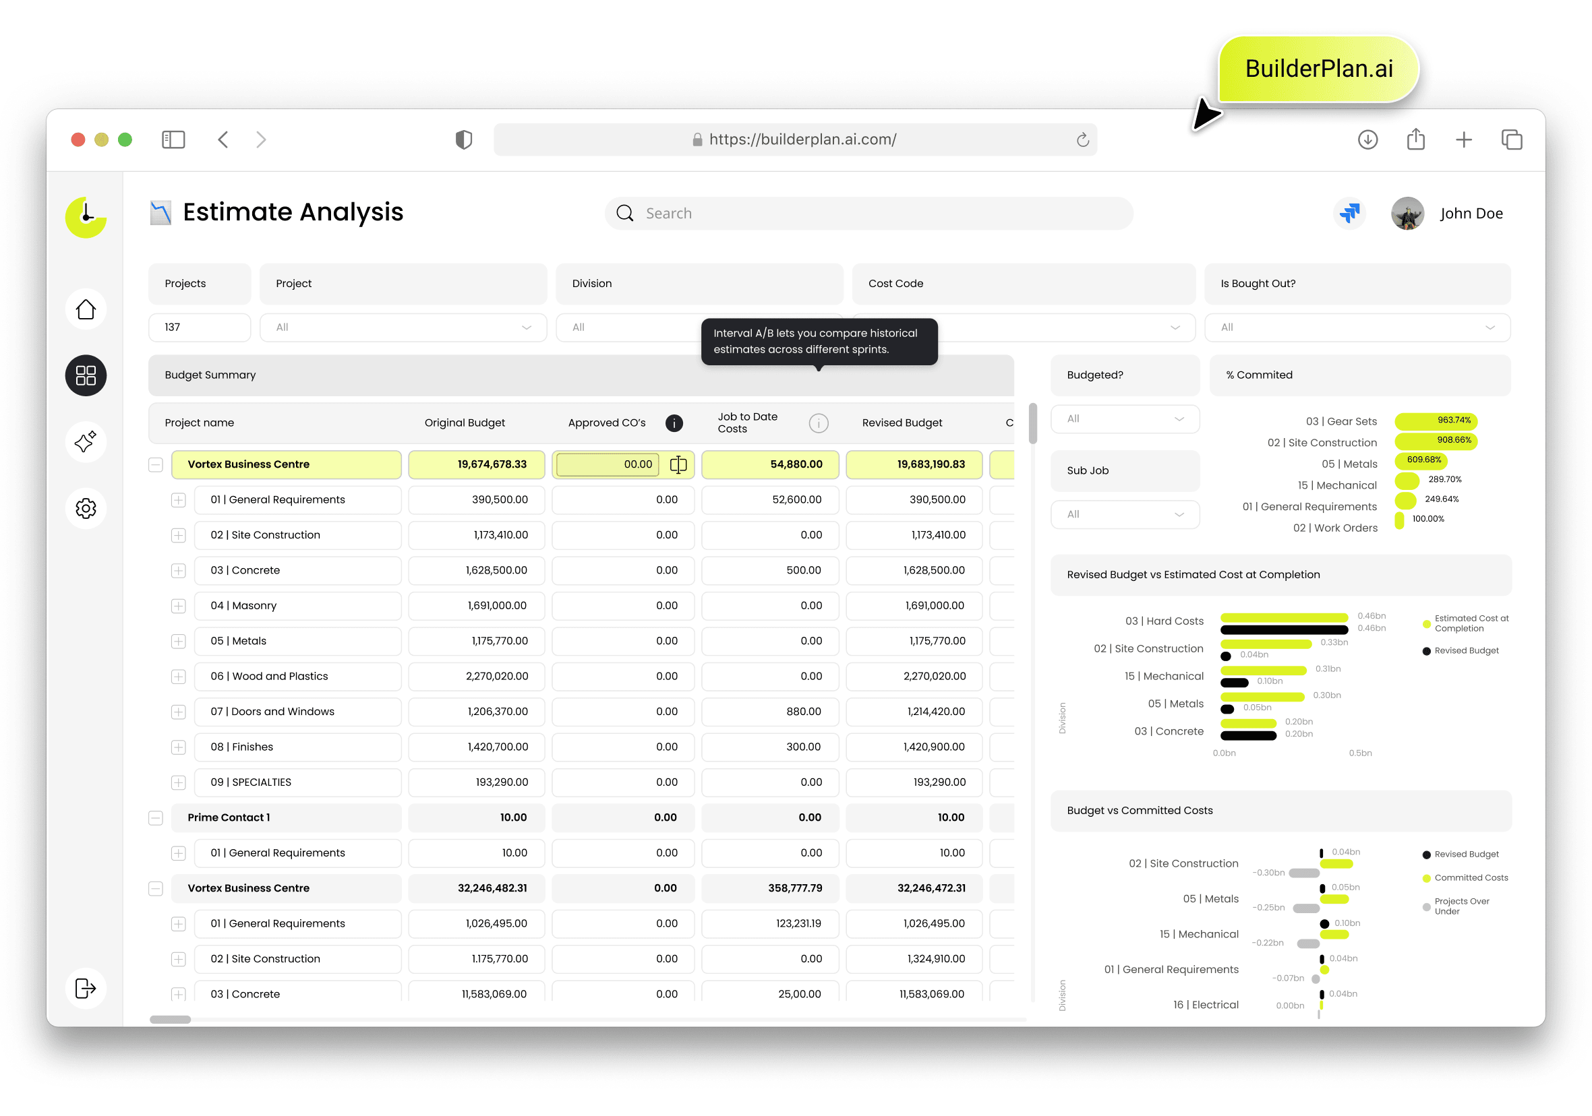Screen dimensions: 1592x1116
Task: Open the Is Bought Out dropdown
Action: pyautogui.click(x=1357, y=327)
